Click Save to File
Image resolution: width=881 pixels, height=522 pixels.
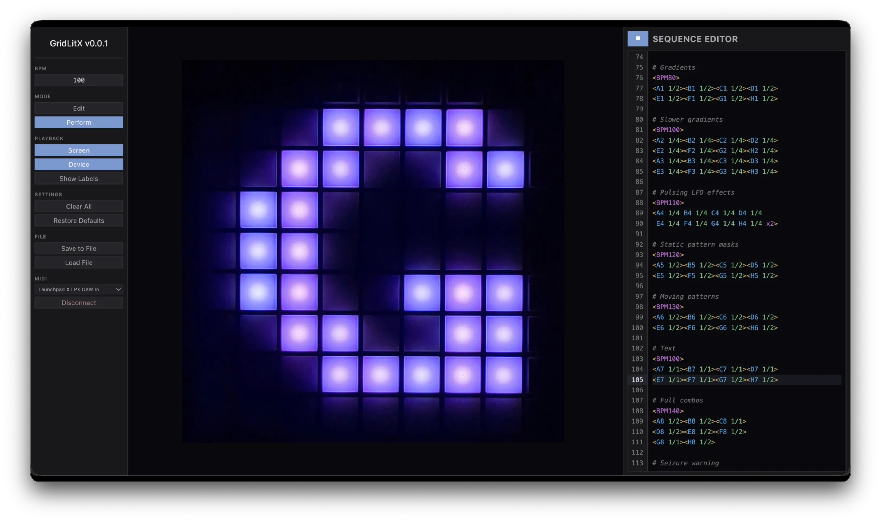coord(79,248)
